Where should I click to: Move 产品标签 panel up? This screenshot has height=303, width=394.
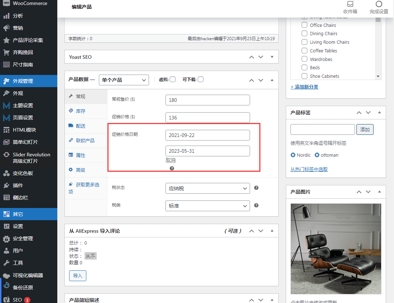359,113
